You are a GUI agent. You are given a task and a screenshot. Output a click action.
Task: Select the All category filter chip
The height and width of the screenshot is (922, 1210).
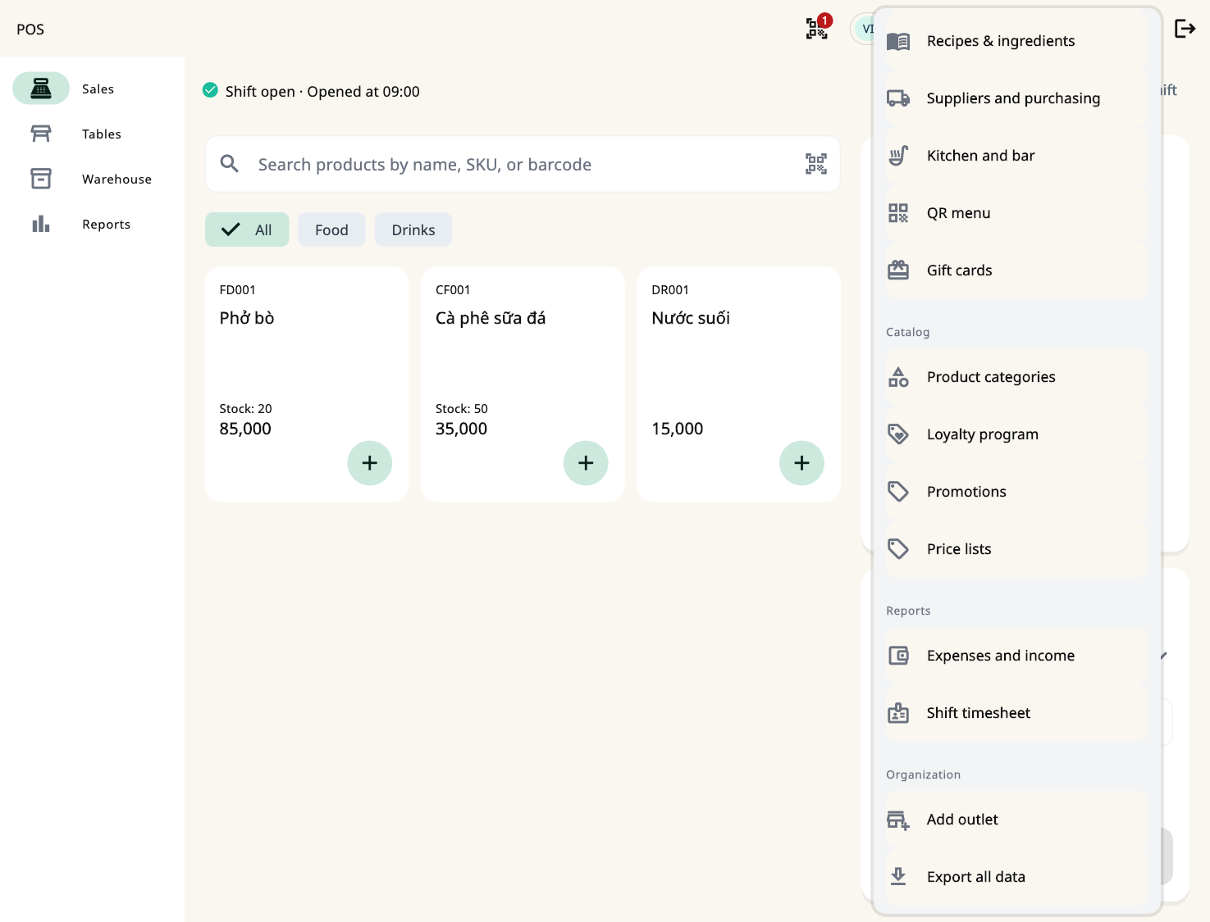pos(247,229)
